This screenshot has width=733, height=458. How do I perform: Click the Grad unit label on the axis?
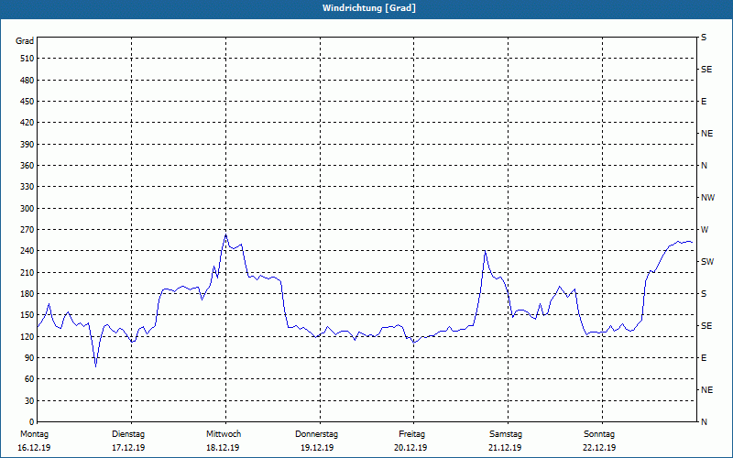[25, 41]
